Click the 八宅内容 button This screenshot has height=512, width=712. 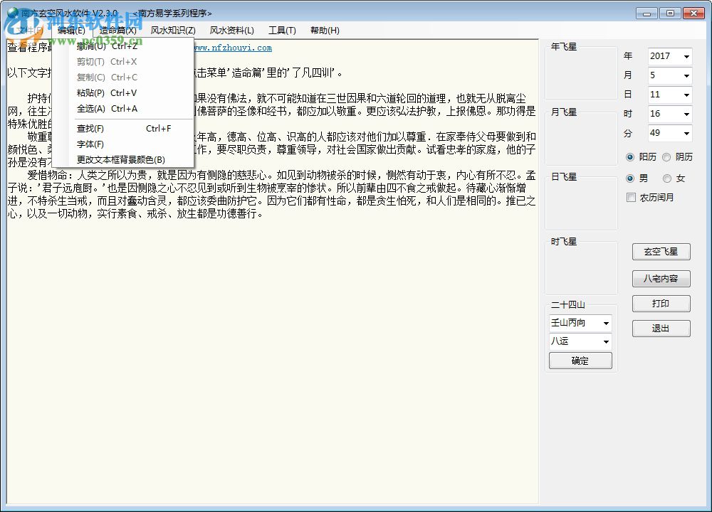pyautogui.click(x=661, y=278)
